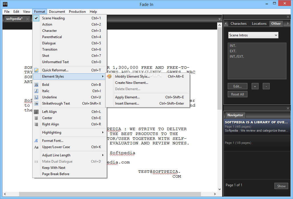Select Keep With Next

[69, 168]
